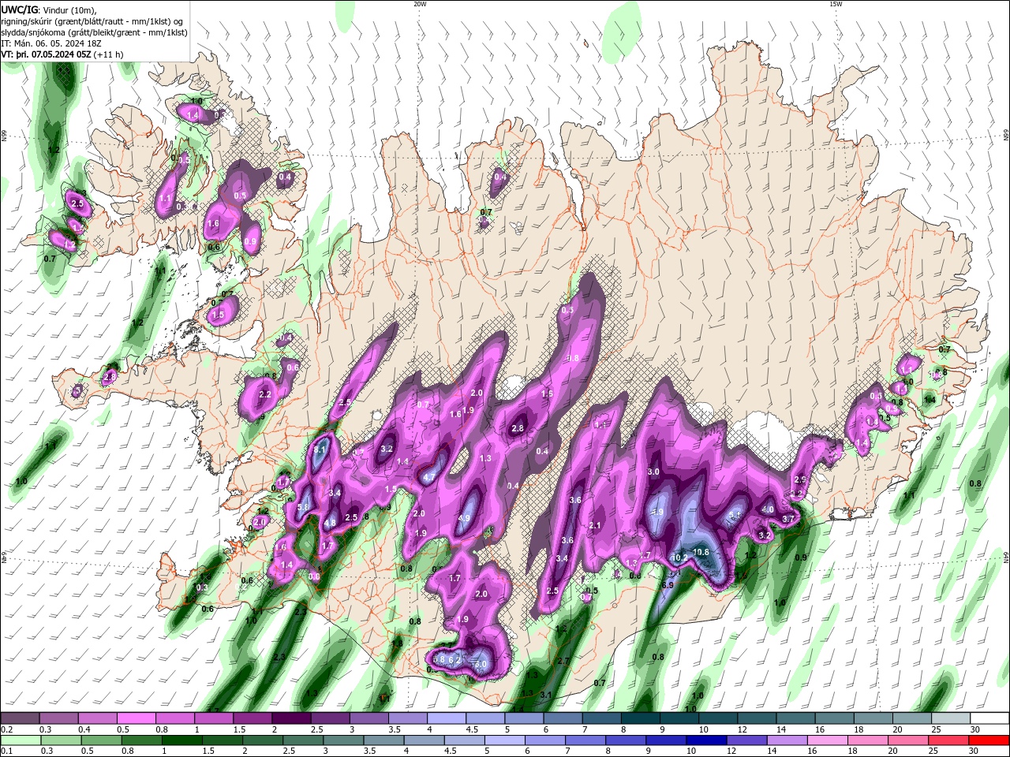The height and width of the screenshot is (757, 1010).
Task: Click the rain legend swatch between 0.1 and 0.3
Action: pyautogui.click(x=20, y=740)
